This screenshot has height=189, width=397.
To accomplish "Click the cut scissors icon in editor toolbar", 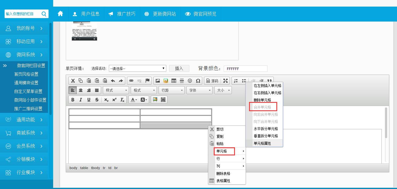I will [73, 81].
